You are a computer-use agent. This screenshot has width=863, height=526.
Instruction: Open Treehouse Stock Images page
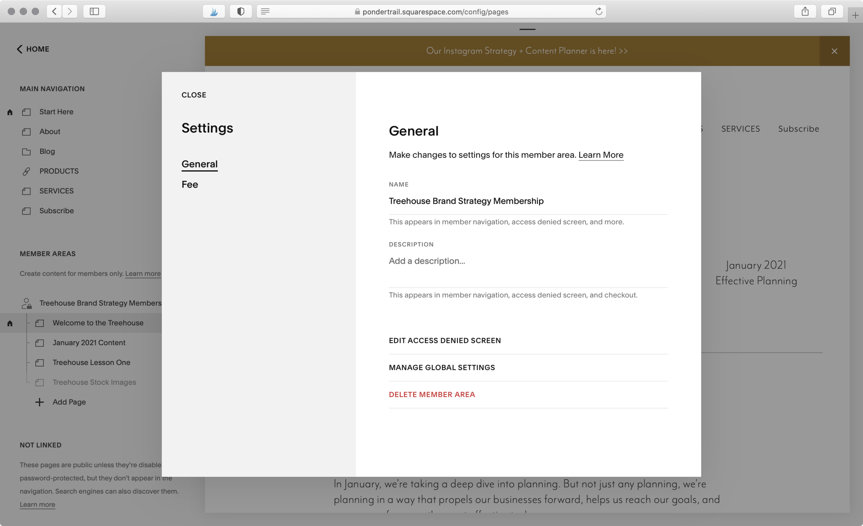94,382
